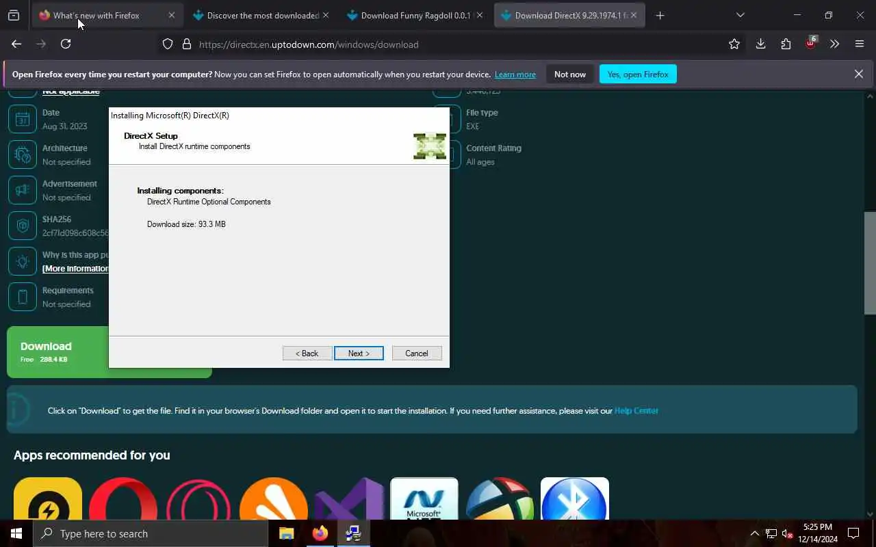Open the Opera GX recommended app icon
Viewport: 876px width, 547px height.
[198, 499]
